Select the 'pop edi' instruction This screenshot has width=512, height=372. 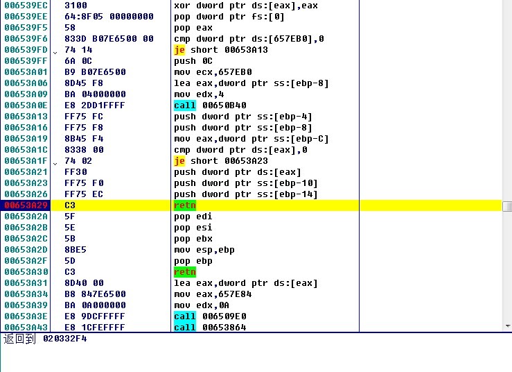click(x=193, y=217)
